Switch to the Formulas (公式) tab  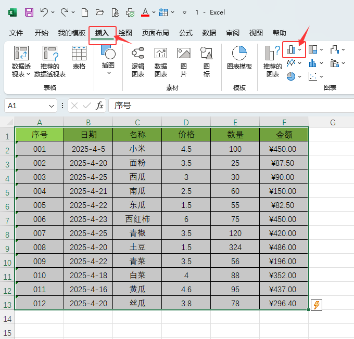click(x=186, y=33)
